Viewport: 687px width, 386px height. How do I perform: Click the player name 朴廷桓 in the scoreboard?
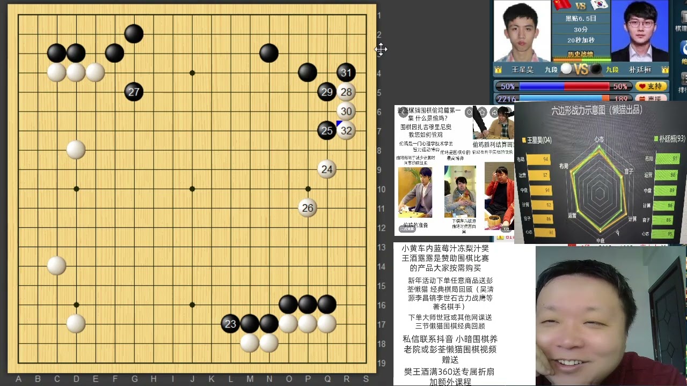tap(640, 70)
